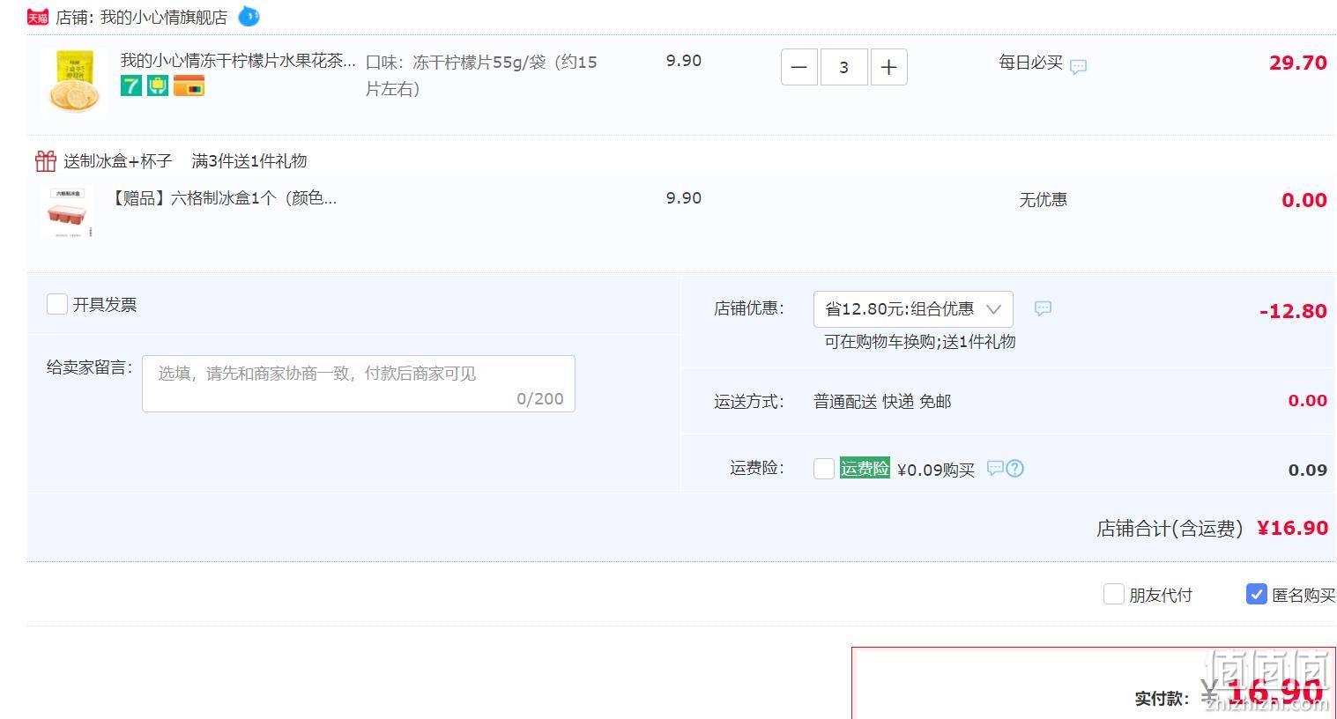Open the ice tray gift thumbnail
The image size is (1337, 719).
tap(69, 212)
